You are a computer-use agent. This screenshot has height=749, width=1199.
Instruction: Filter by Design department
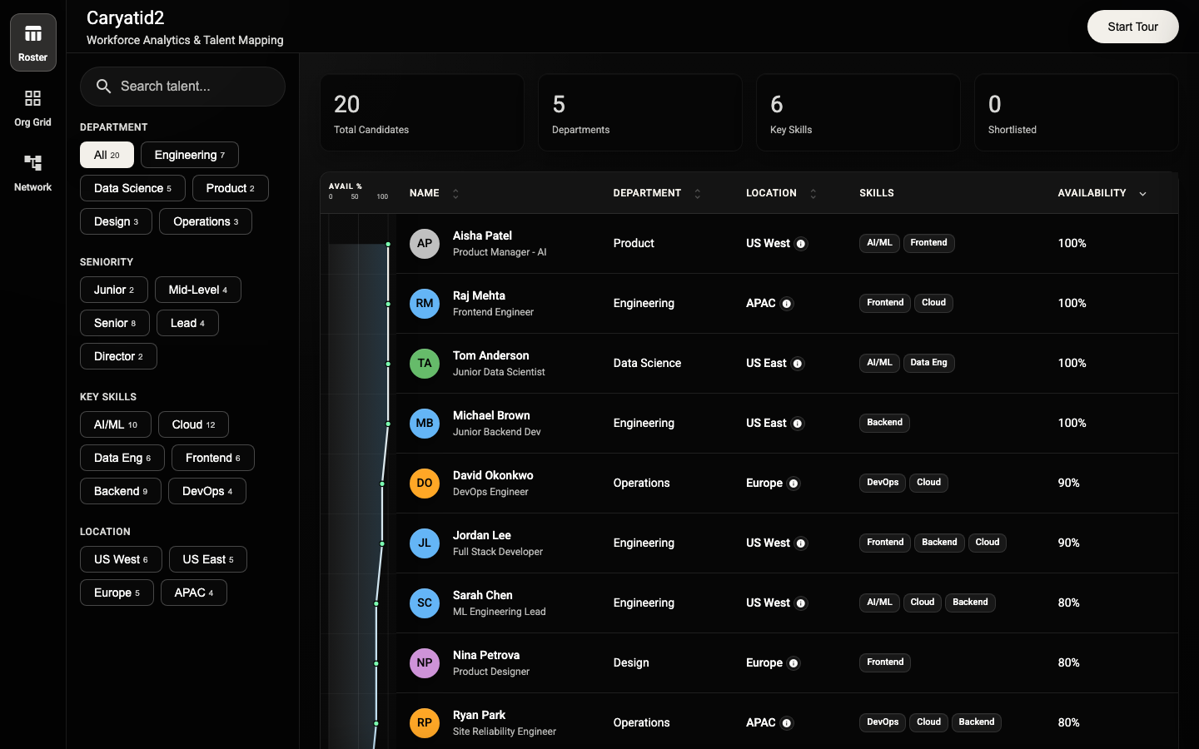[116, 221]
